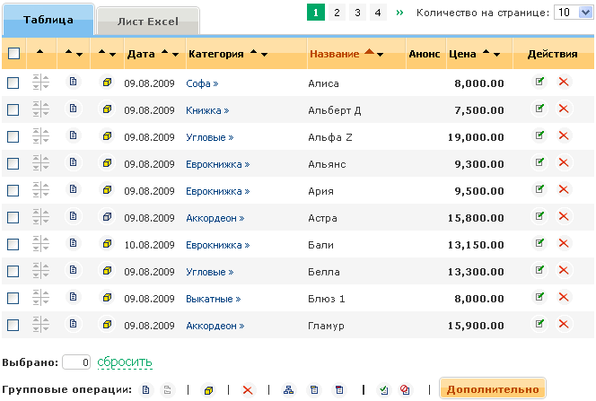Delete the Бали row with red X
The width and height of the screenshot is (596, 401).
pyautogui.click(x=564, y=244)
